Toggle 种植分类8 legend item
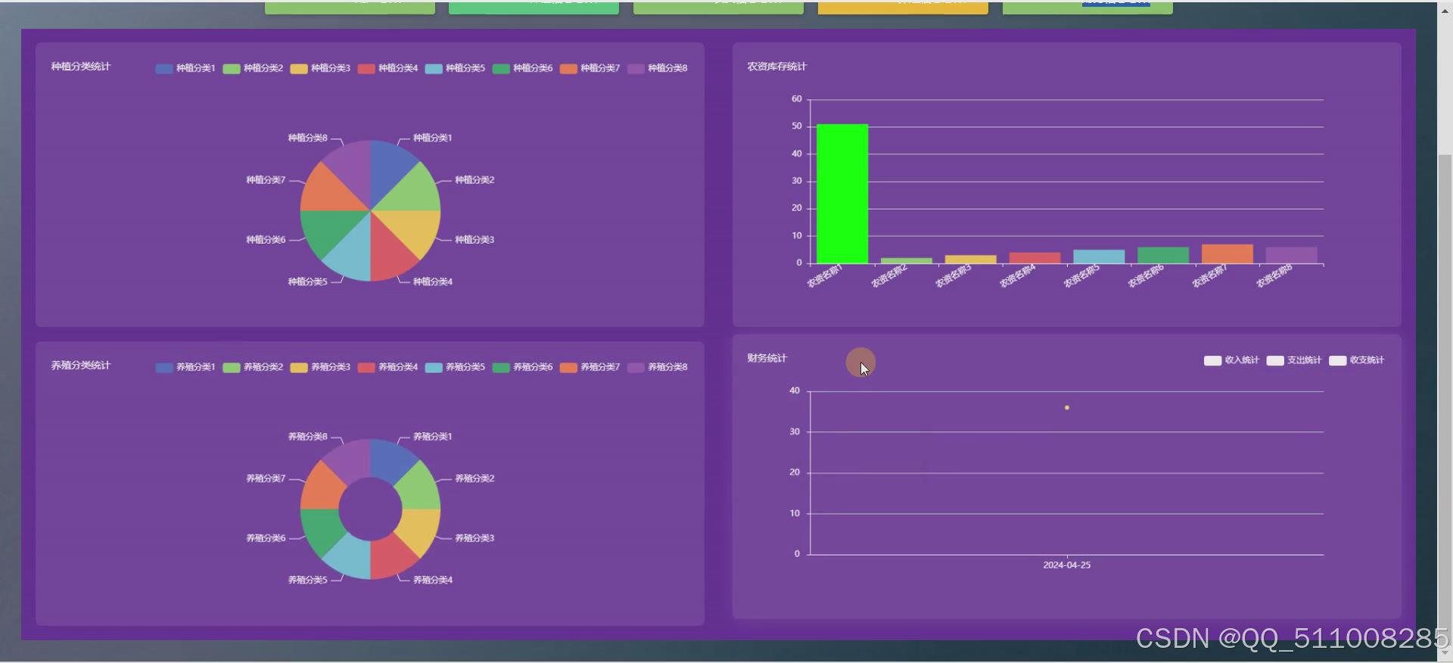This screenshot has height=663, width=1453. [657, 68]
